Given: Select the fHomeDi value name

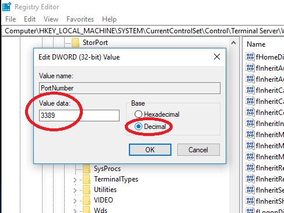Looking at the screenshot, I should click(x=270, y=57).
